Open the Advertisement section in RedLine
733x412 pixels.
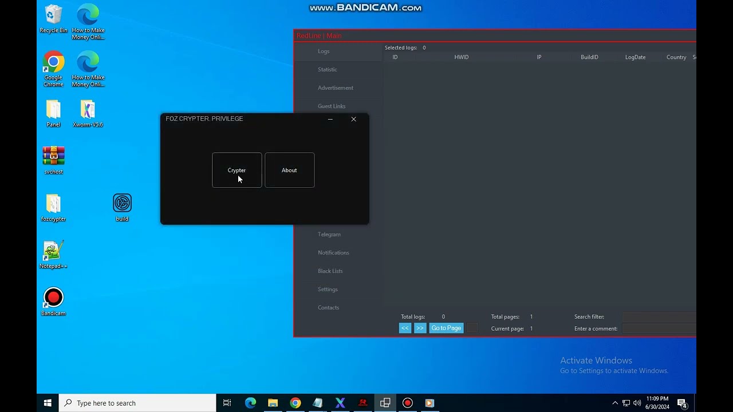click(x=336, y=88)
